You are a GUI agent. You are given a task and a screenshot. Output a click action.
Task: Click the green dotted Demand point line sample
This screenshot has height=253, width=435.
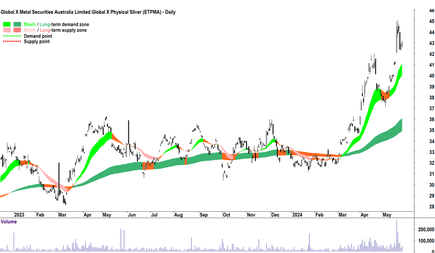[12, 36]
